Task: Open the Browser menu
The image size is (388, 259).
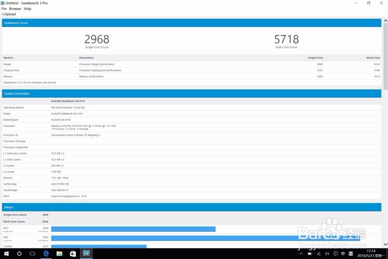Action: (15, 9)
